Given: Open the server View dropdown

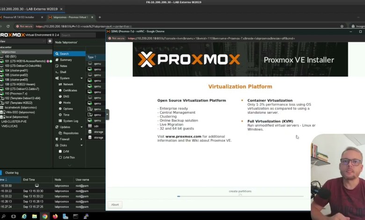Looking at the screenshot, I should point(23,41).
